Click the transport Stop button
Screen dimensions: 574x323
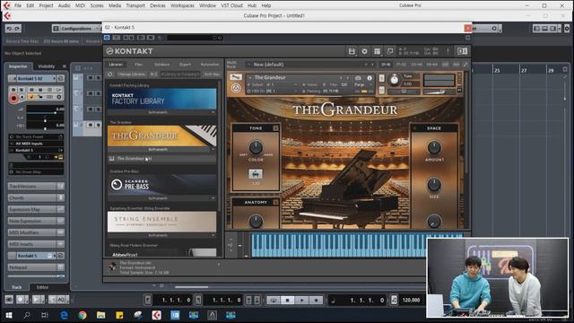click(x=287, y=300)
